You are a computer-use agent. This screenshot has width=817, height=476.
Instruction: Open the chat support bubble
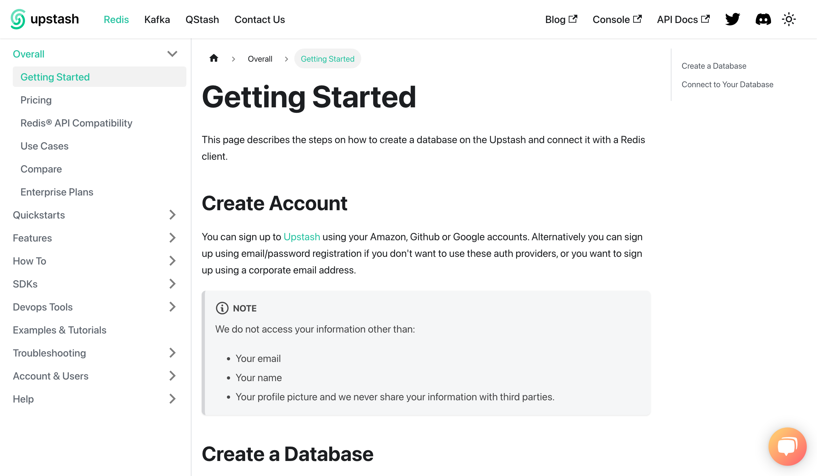(x=788, y=447)
